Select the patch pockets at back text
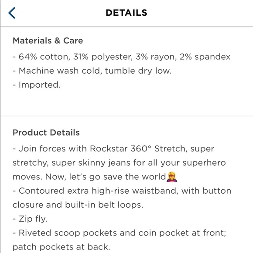The width and height of the screenshot is (253, 253). [x=62, y=247]
